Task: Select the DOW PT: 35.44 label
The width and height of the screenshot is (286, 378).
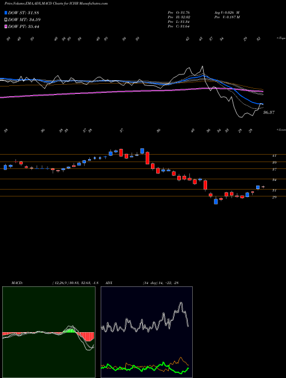Action: coord(23,26)
